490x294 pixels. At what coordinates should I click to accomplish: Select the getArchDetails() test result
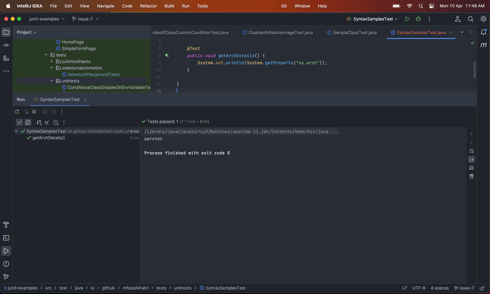48,138
